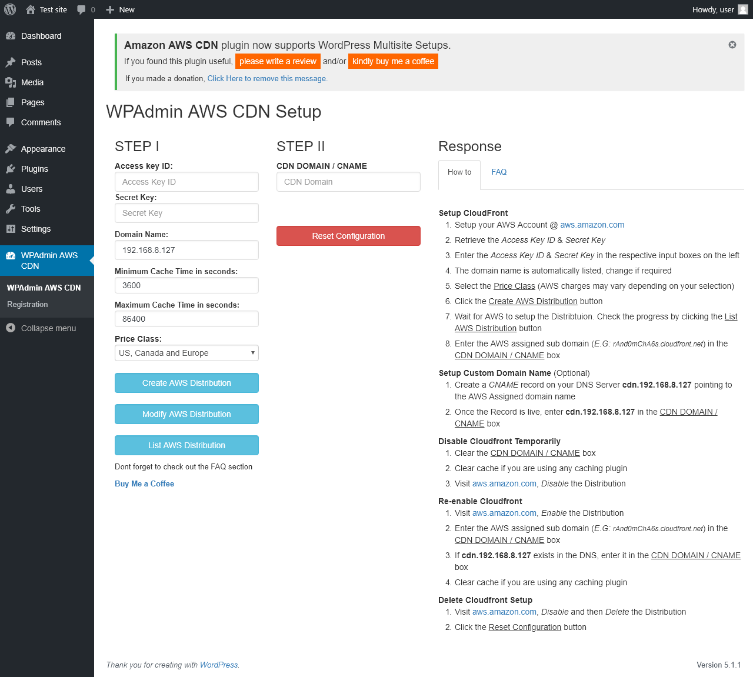
Task: Click the CDN Domain input field
Action: click(348, 182)
